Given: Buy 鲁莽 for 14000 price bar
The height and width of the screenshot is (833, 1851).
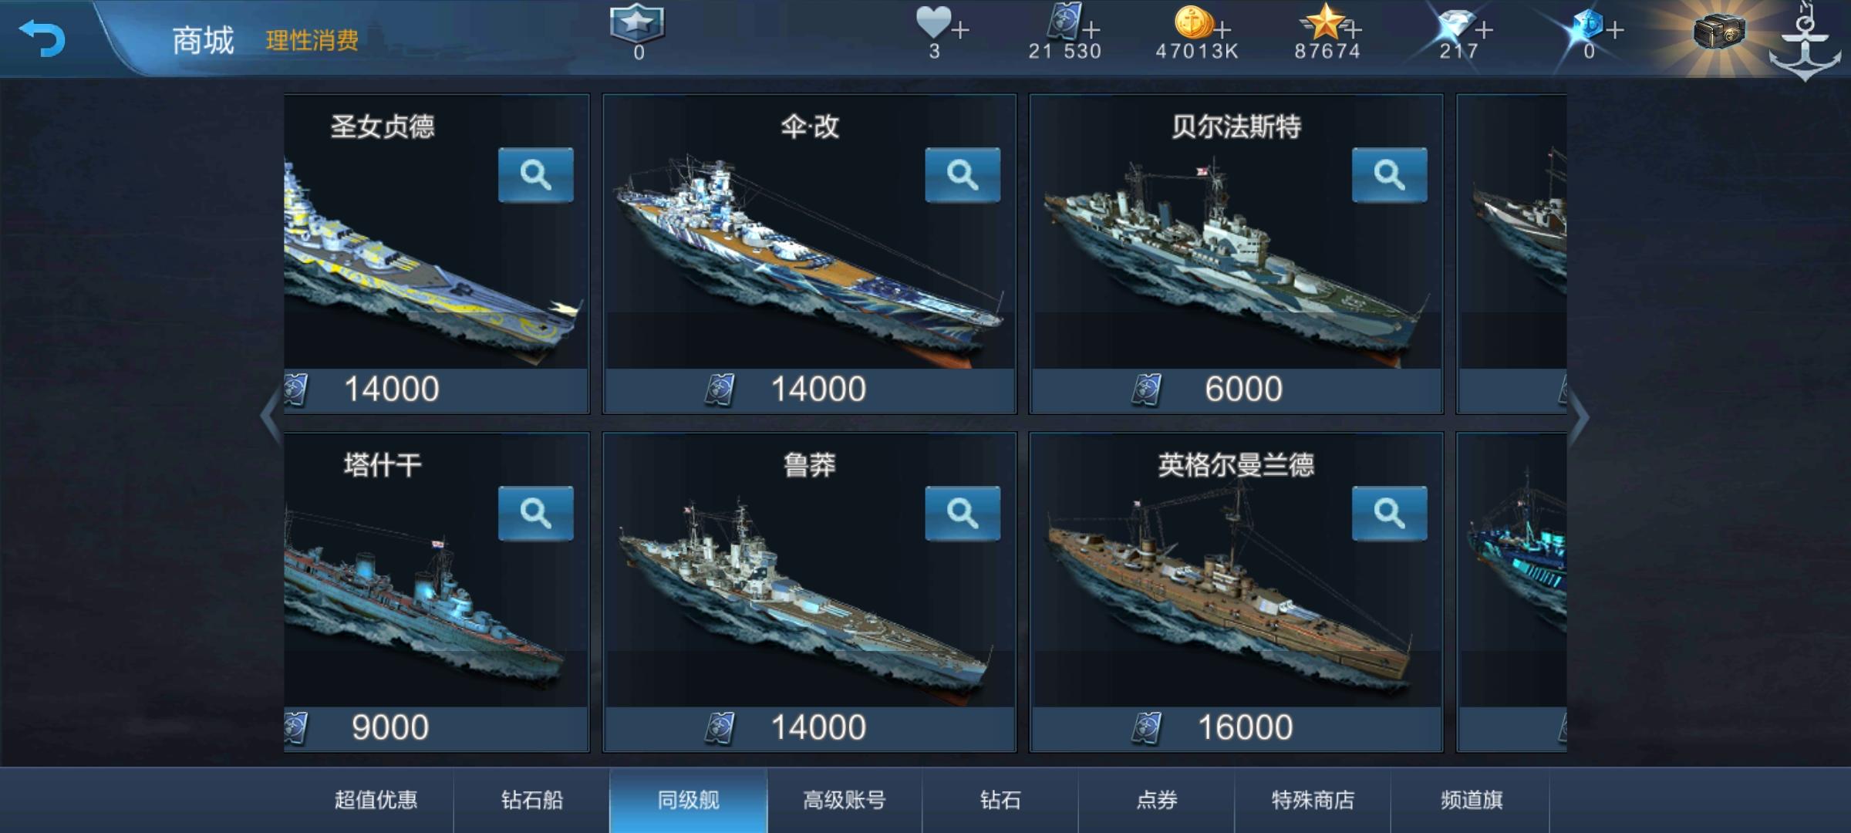Looking at the screenshot, I should 809,728.
